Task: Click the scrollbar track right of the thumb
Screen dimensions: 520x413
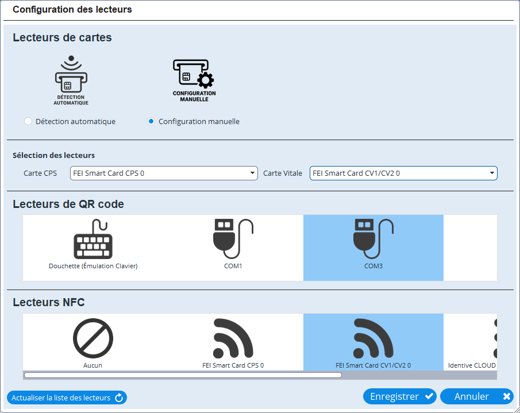Action: 419,375
